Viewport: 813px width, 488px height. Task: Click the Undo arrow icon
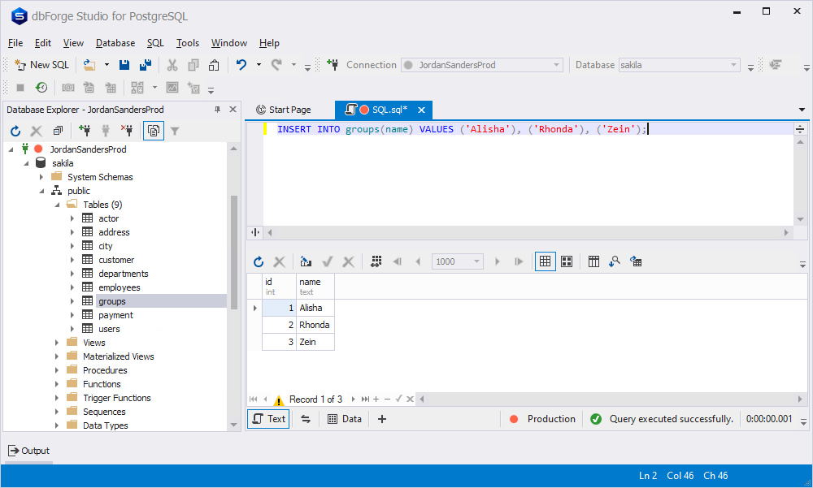pyautogui.click(x=241, y=64)
